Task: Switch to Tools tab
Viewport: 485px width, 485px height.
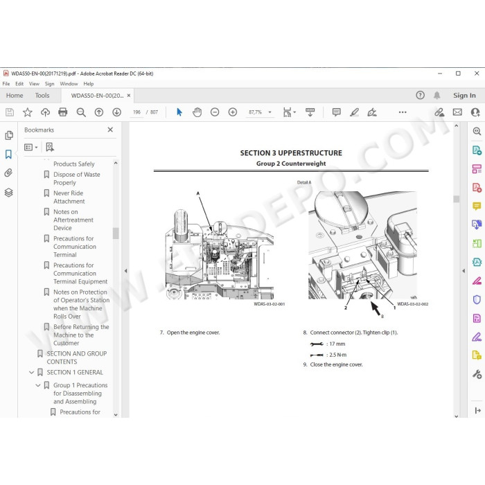Action: [x=42, y=96]
